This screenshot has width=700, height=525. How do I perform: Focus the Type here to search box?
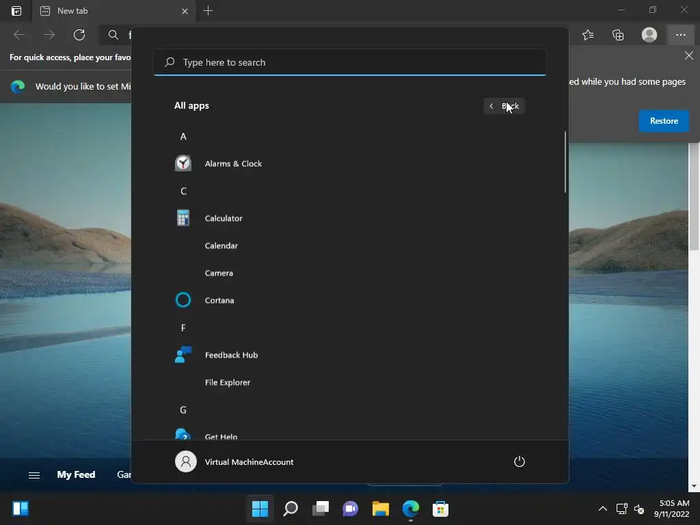[350, 62]
